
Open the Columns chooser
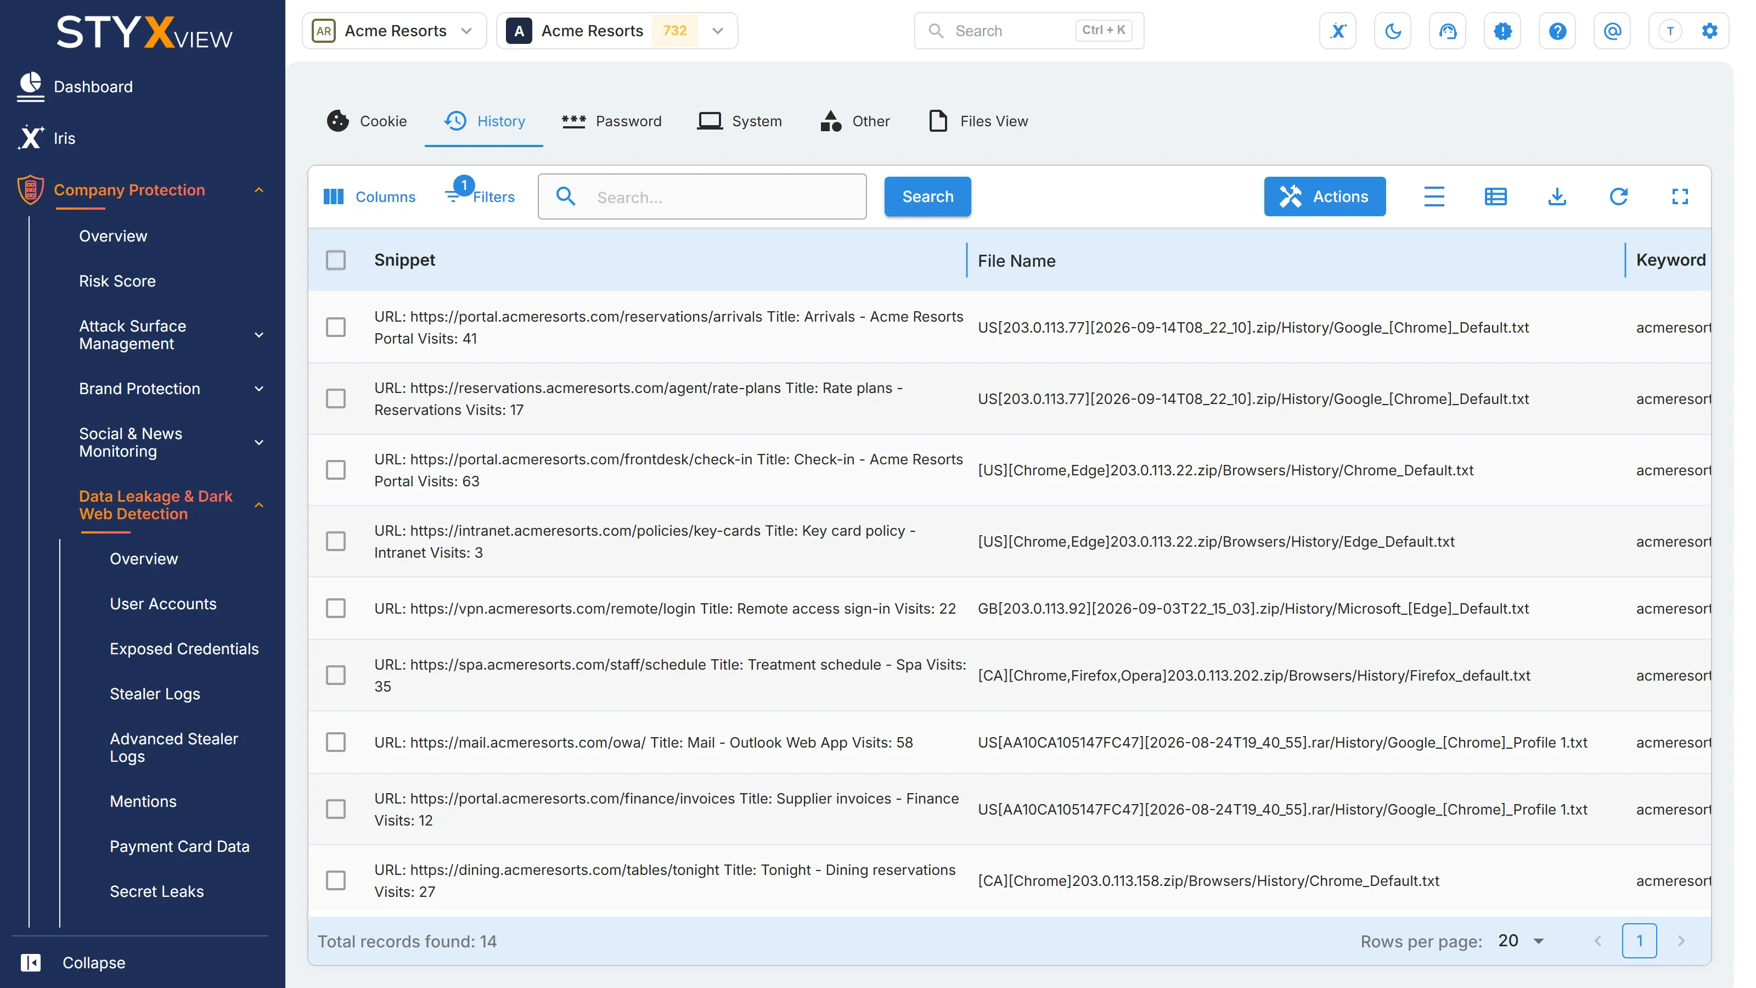369,197
